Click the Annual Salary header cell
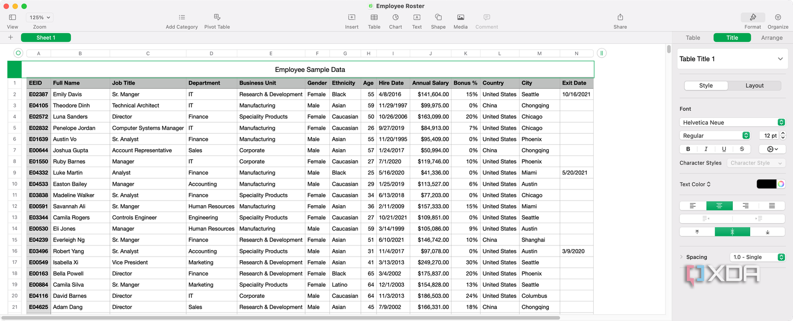Screen dimensions: 793x321 click(430, 83)
